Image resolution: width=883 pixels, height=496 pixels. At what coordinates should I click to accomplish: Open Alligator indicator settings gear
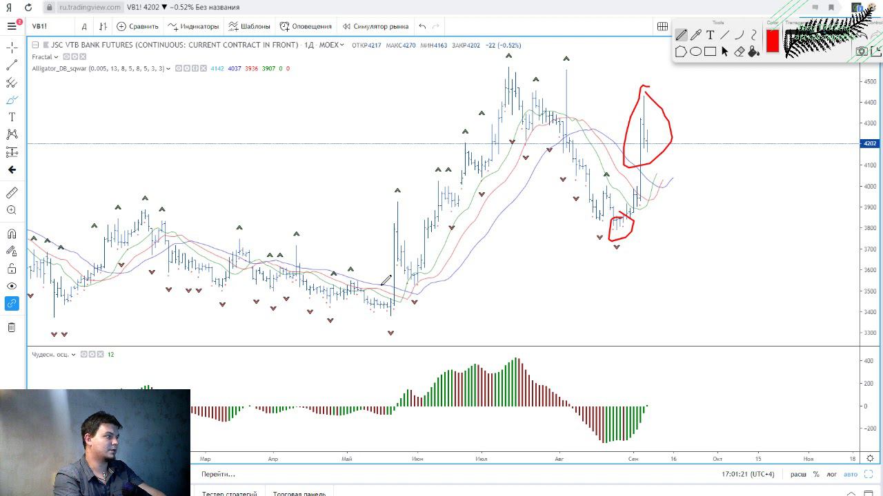186,68
